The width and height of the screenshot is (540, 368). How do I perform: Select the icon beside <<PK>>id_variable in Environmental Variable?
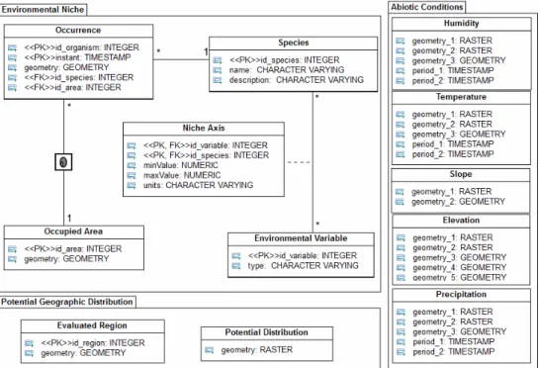pos(236,256)
